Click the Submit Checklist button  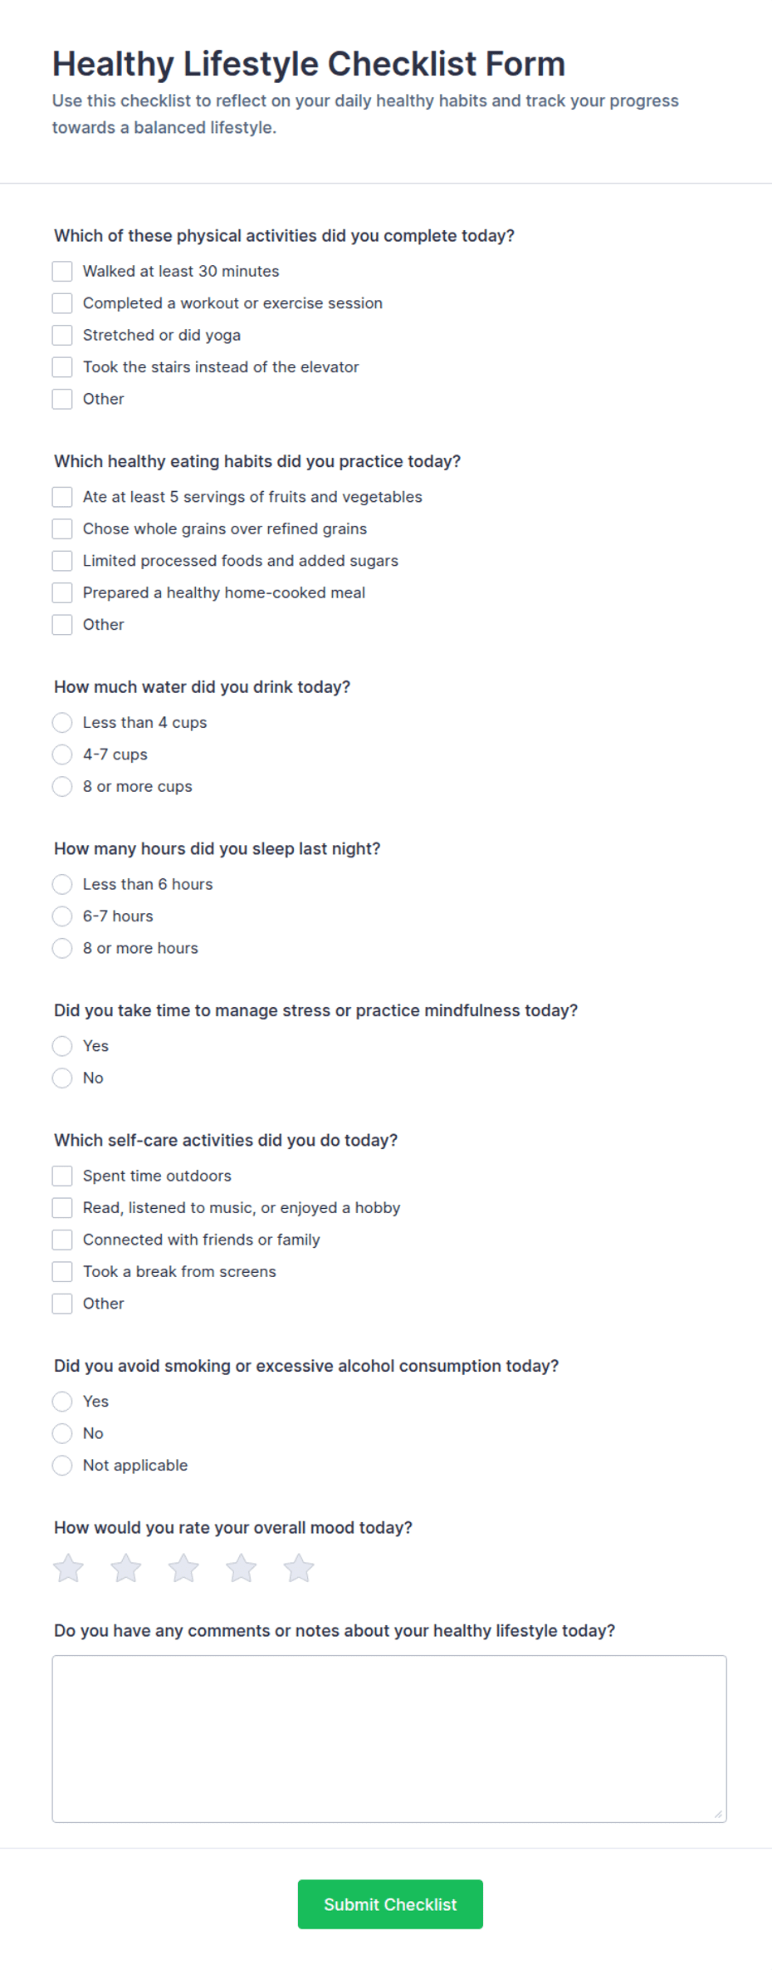pyautogui.click(x=390, y=1904)
